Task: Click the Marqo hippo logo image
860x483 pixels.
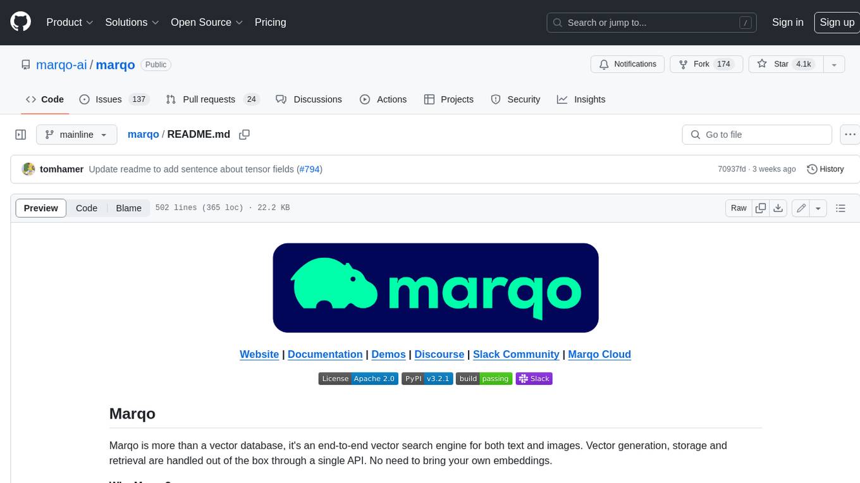Action: (436, 288)
